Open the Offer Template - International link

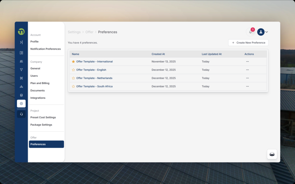coord(94,62)
